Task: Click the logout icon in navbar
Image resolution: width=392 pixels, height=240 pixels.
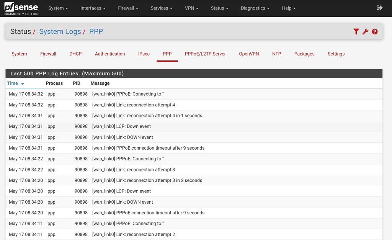Action: (x=379, y=8)
